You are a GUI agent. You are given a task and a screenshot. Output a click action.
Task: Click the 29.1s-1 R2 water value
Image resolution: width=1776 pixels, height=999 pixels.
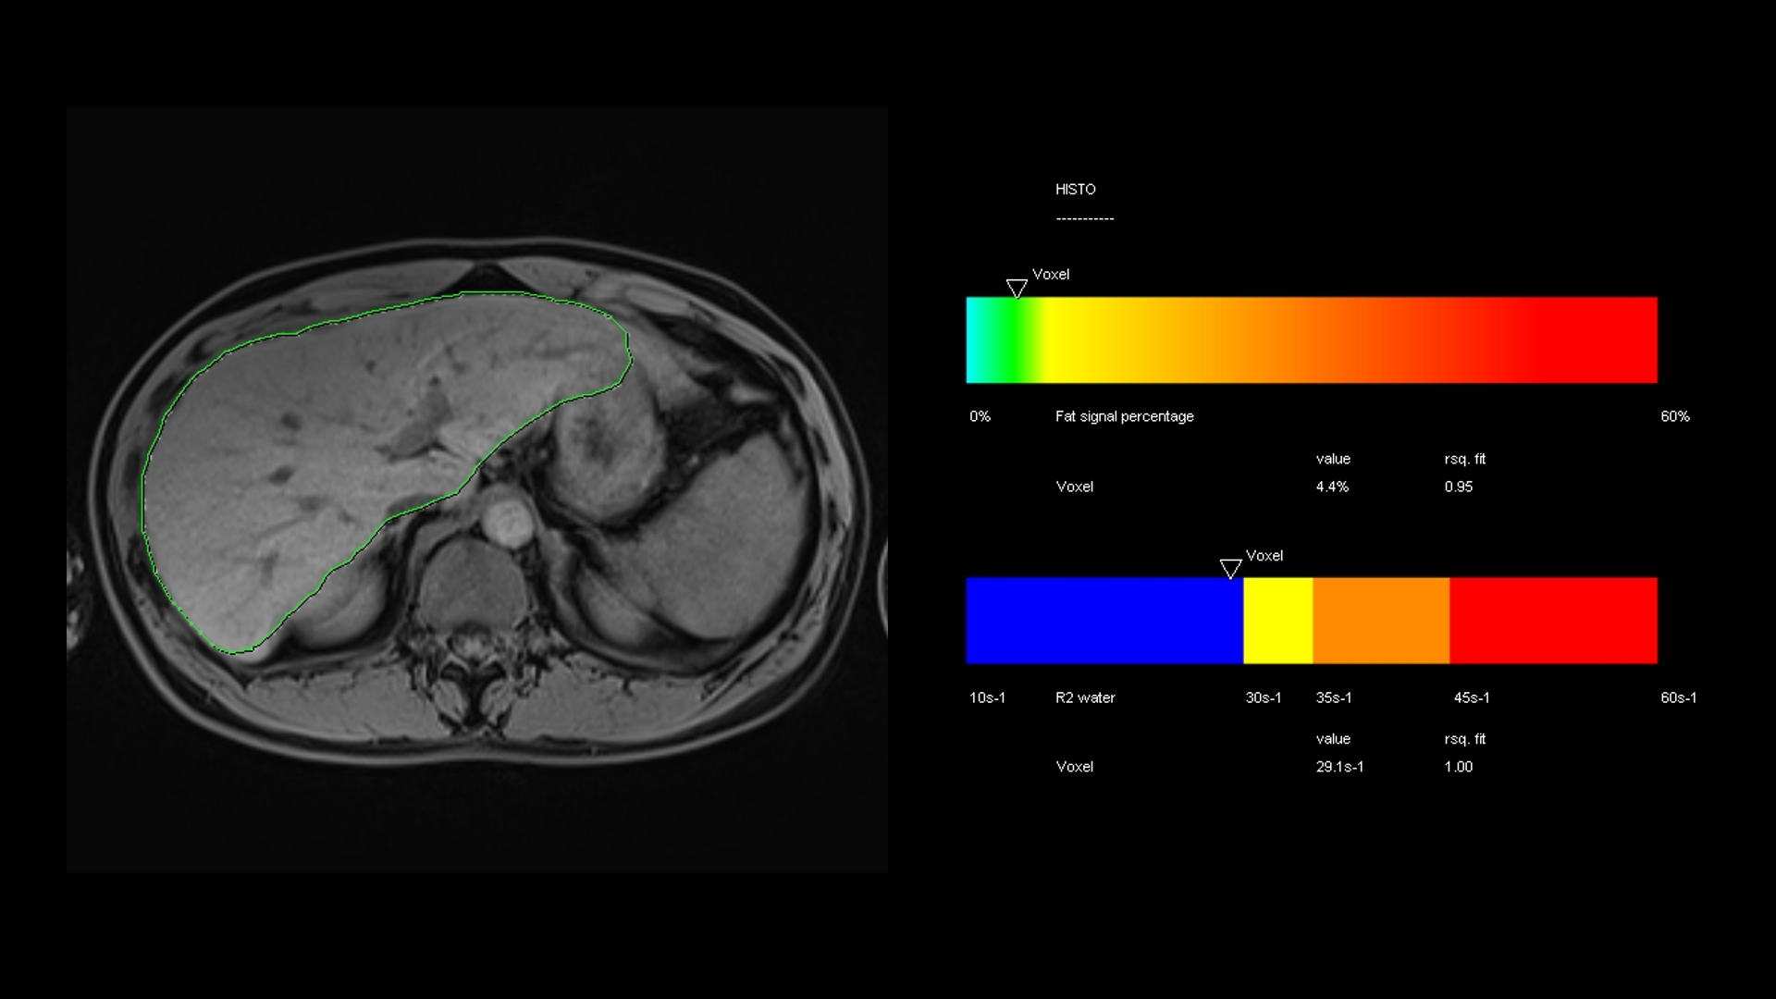(1339, 767)
